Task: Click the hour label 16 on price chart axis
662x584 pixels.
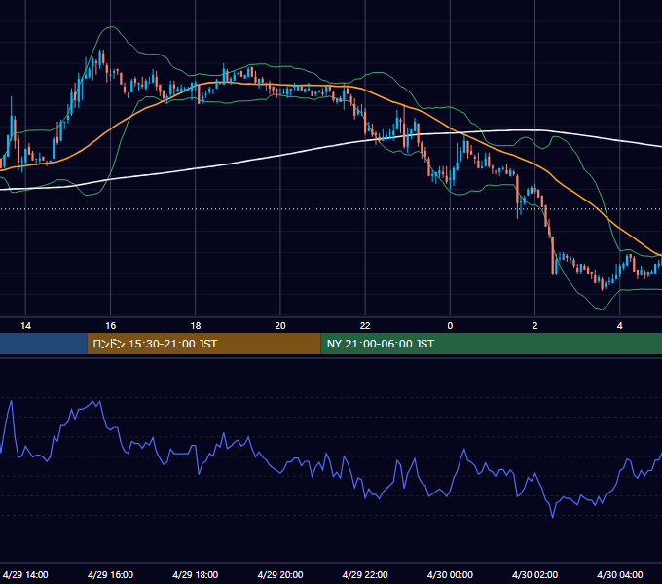Action: tap(111, 326)
